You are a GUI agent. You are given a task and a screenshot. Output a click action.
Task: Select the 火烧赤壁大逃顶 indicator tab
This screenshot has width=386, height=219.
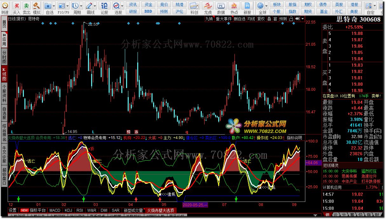[160, 210]
